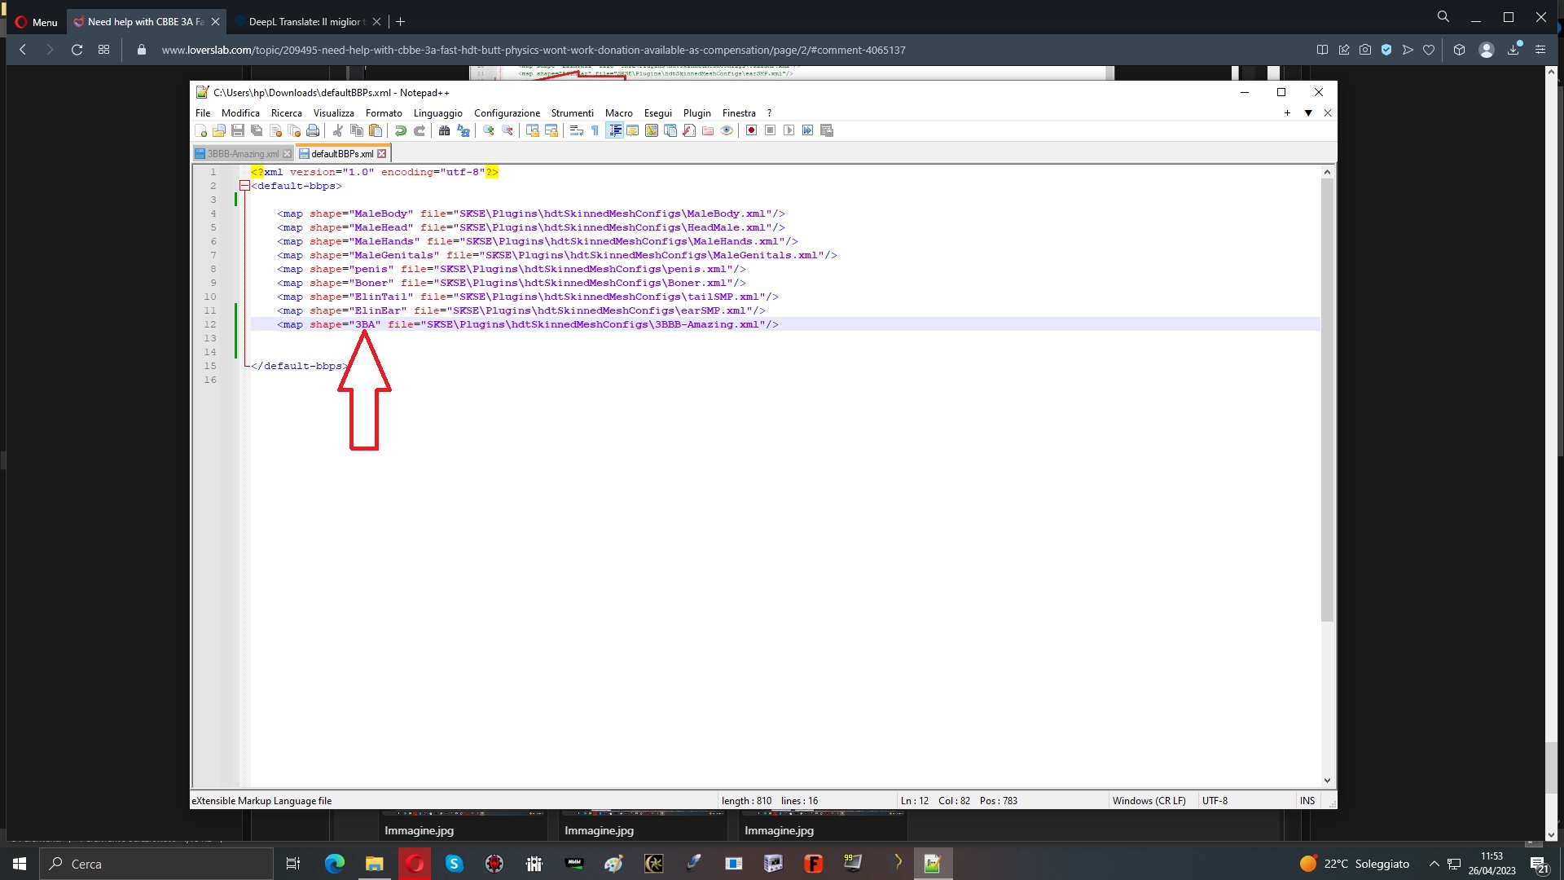The width and height of the screenshot is (1564, 880).
Task: Open File Explorer from the taskbar
Action: pos(374,864)
